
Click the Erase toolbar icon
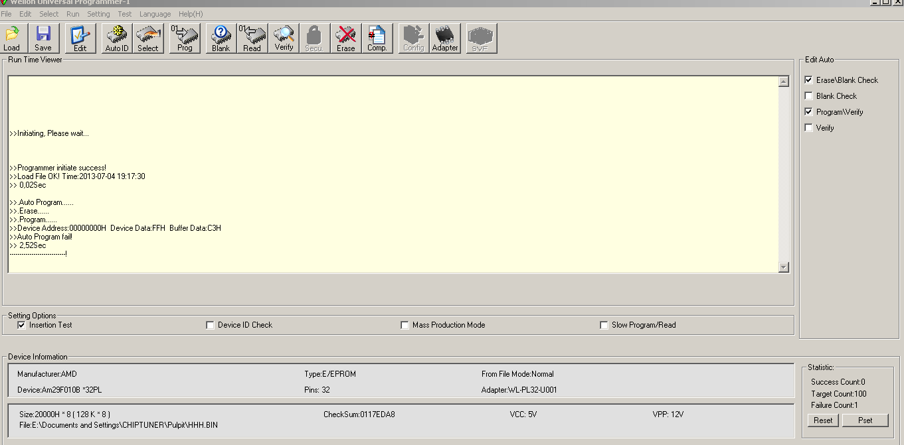tap(345, 38)
